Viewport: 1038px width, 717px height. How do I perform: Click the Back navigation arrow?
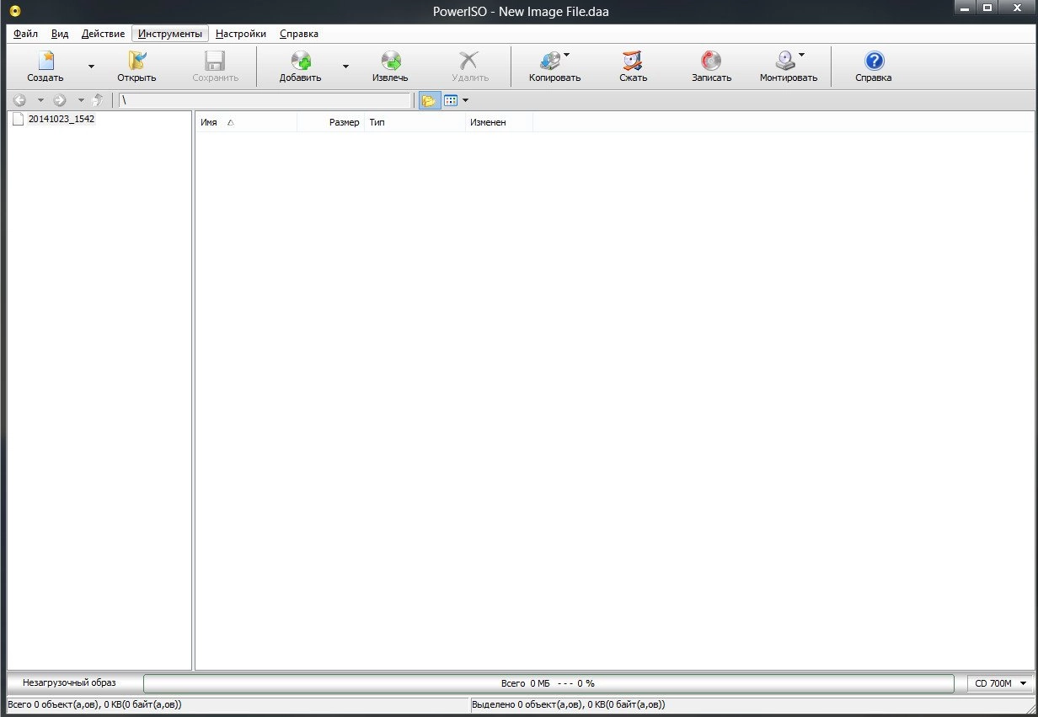20,100
